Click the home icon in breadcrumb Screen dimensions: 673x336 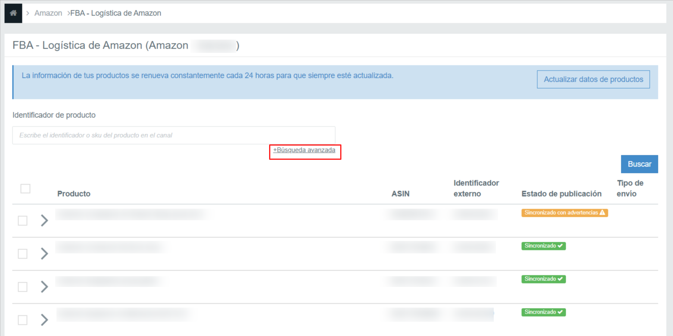(x=13, y=13)
